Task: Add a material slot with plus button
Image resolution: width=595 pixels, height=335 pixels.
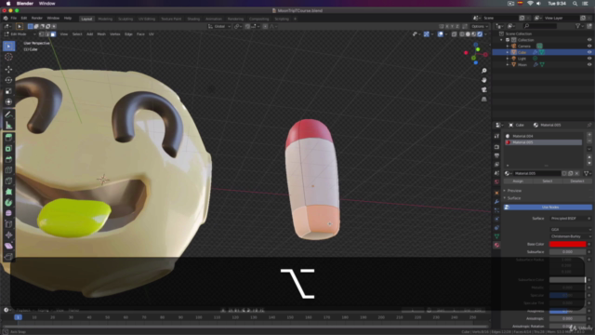Action: click(589, 134)
